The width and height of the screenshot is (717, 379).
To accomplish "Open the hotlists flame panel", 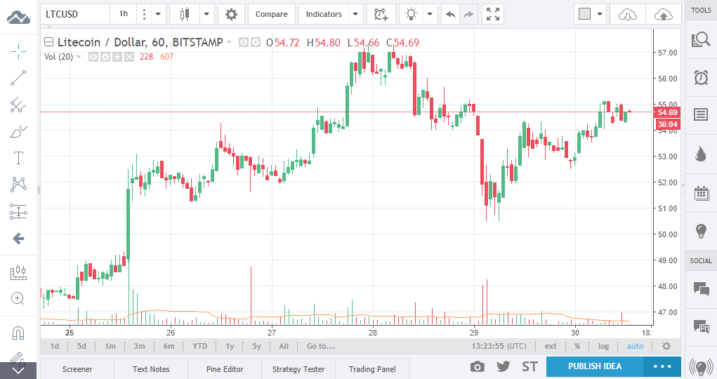I will [701, 154].
